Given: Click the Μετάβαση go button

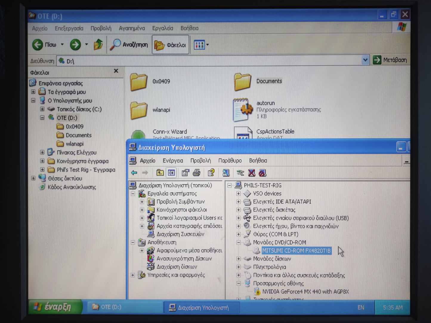Looking at the screenshot, I should point(390,60).
